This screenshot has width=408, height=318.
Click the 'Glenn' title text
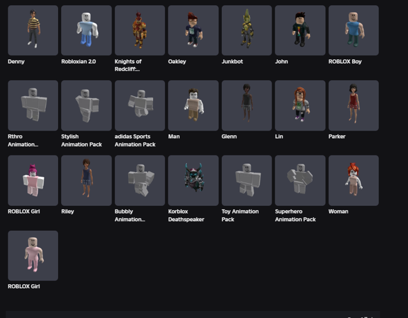[229, 136]
